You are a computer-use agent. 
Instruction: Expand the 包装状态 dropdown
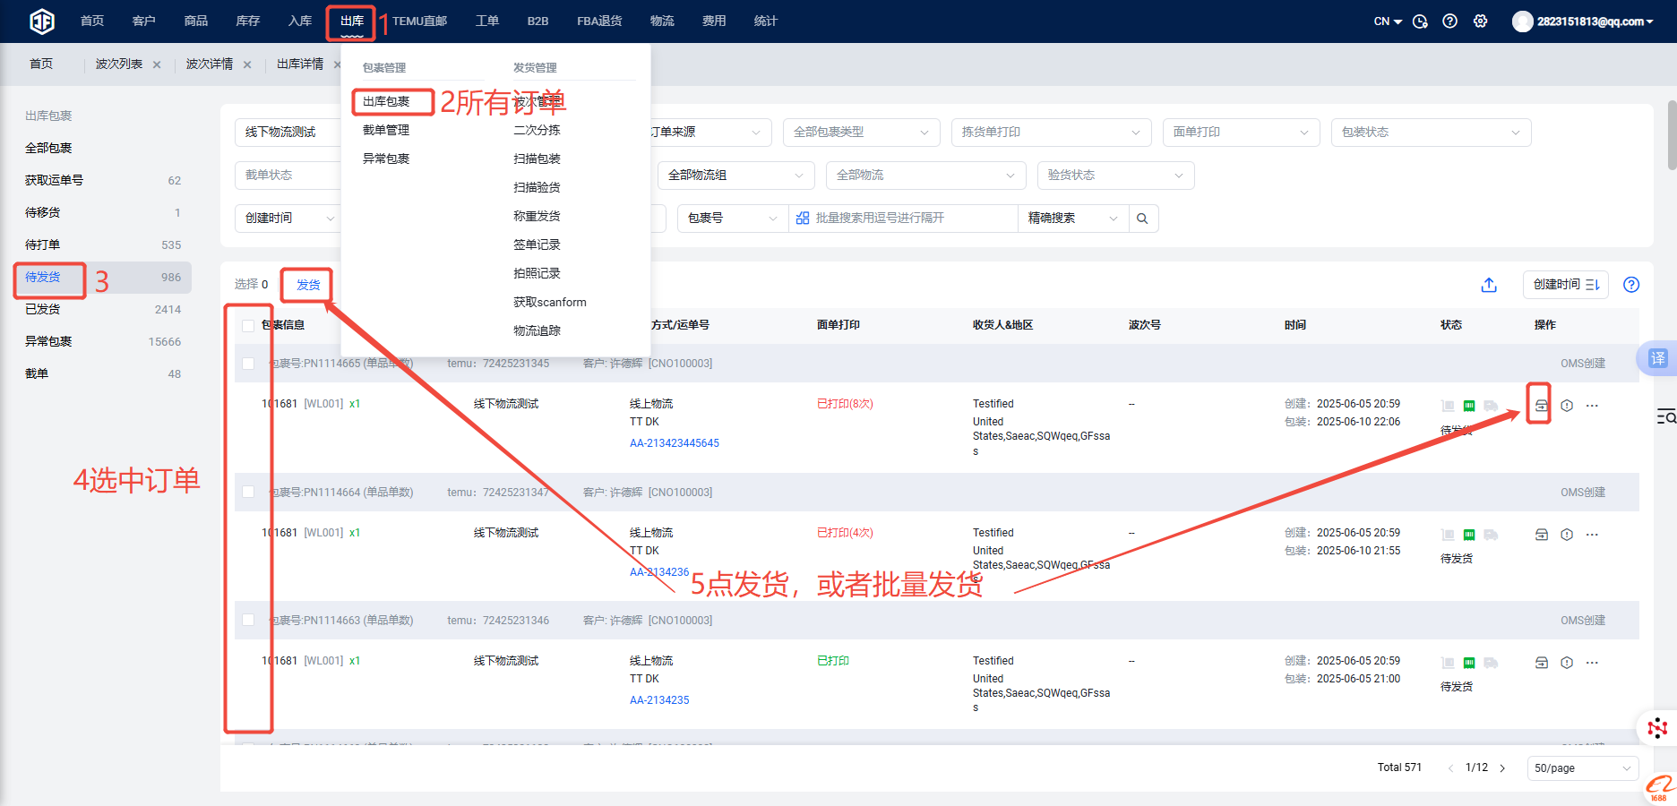coord(1431,133)
